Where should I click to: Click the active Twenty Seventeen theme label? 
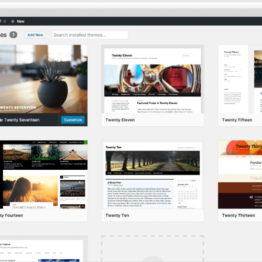[20, 120]
